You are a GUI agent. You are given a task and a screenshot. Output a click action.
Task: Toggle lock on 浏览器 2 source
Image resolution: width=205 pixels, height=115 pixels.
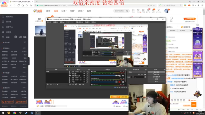(87, 74)
